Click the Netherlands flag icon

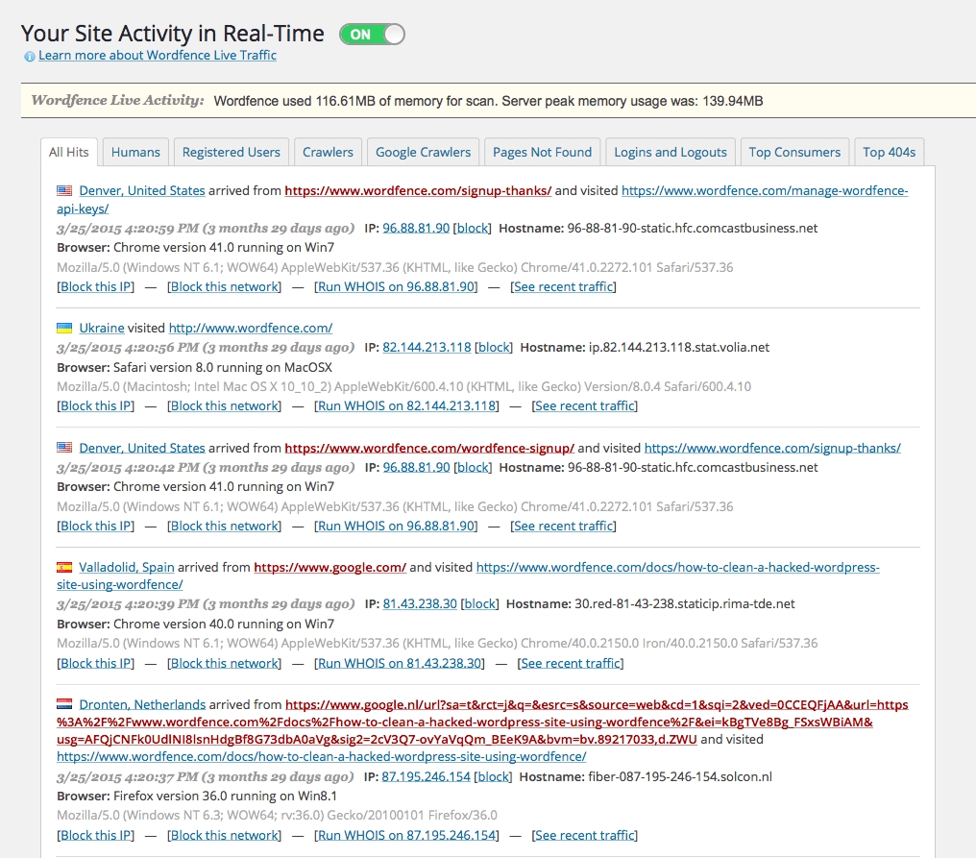[x=64, y=704]
